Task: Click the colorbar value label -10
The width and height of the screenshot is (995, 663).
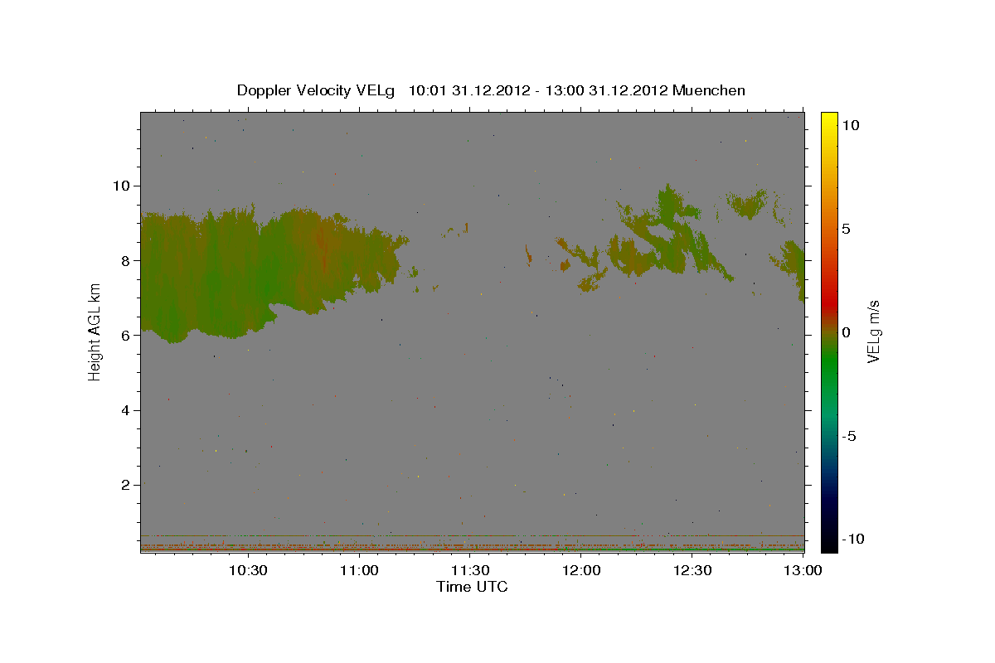Action: pyautogui.click(x=853, y=540)
